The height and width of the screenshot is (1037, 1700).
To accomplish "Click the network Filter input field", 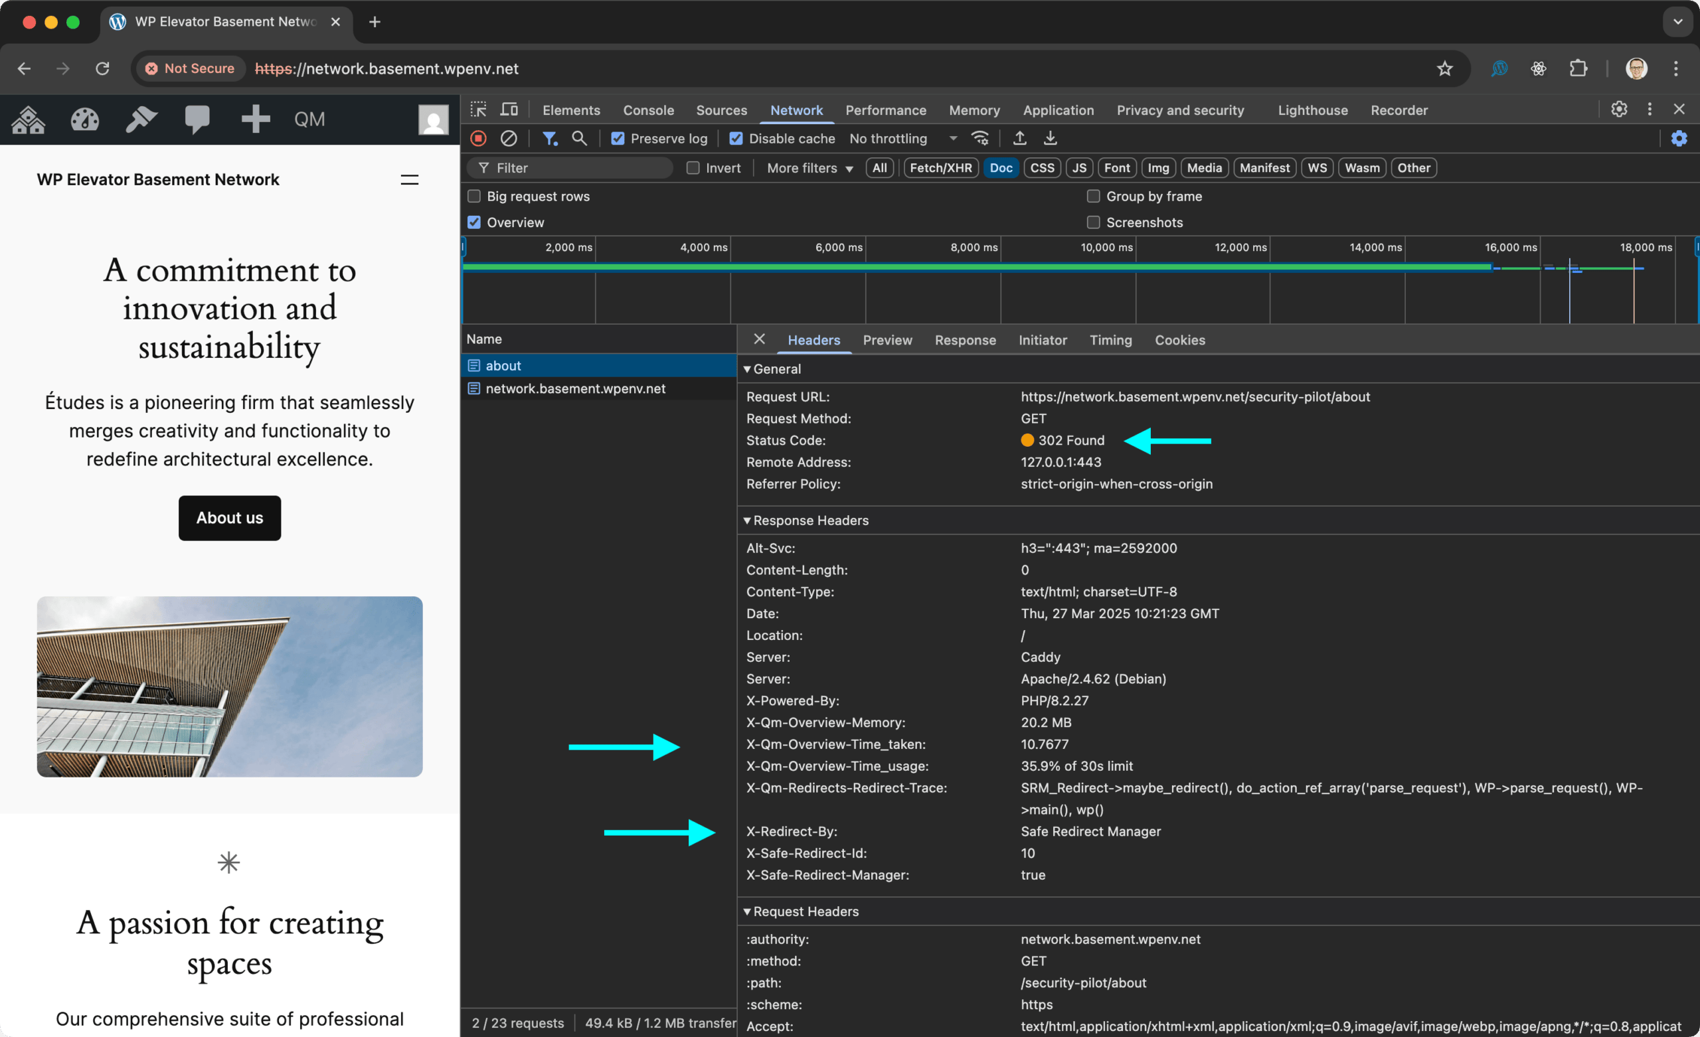I will point(571,168).
